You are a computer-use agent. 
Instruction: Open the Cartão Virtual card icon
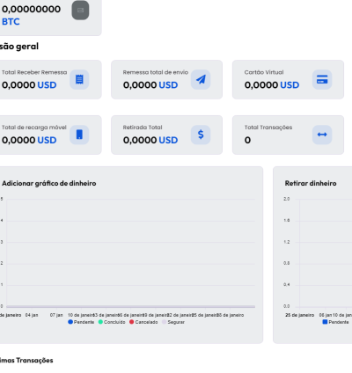[x=322, y=79]
